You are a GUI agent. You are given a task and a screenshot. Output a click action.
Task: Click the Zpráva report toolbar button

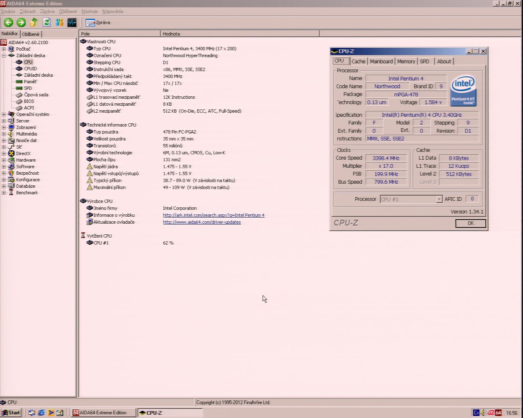98,22
